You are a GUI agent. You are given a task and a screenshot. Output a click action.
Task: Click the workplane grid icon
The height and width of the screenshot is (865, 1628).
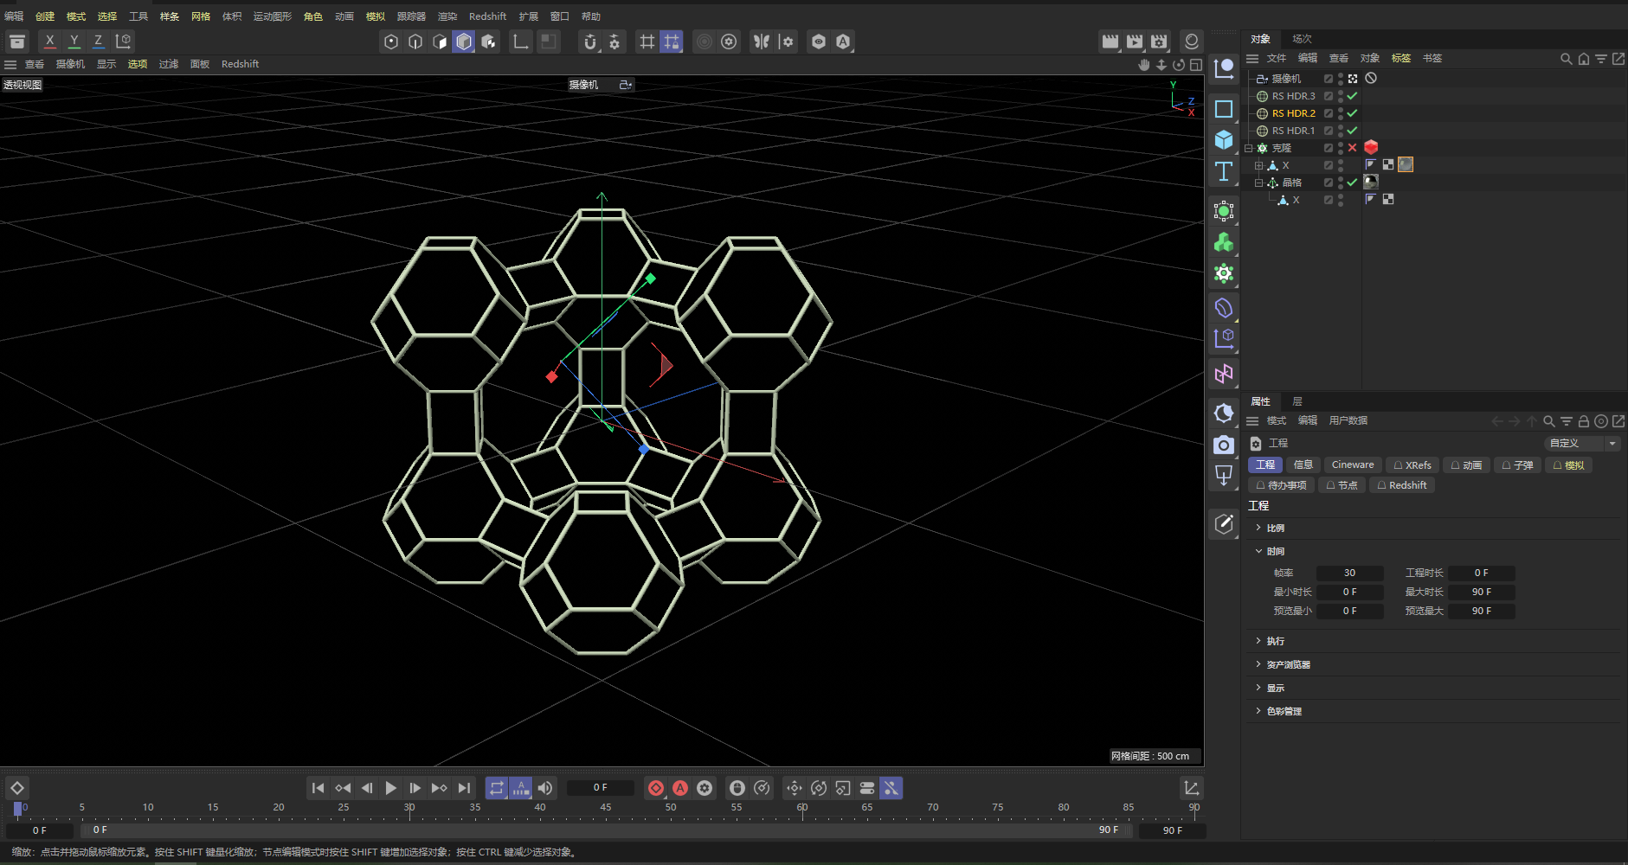coord(647,42)
